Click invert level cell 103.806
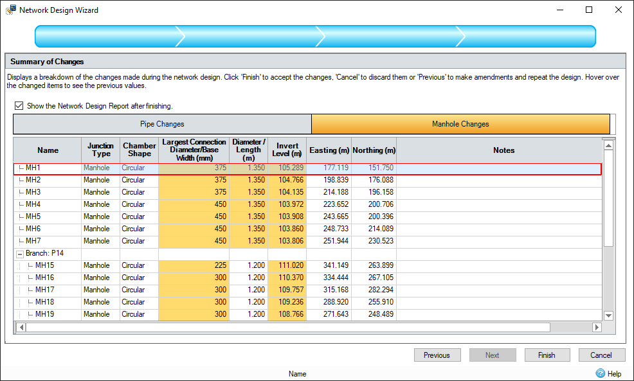This screenshot has width=634, height=381. (x=287, y=241)
